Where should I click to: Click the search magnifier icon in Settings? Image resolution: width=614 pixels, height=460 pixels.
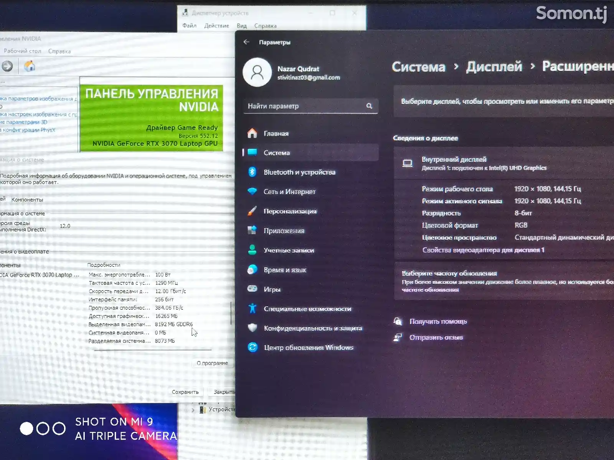tap(369, 106)
